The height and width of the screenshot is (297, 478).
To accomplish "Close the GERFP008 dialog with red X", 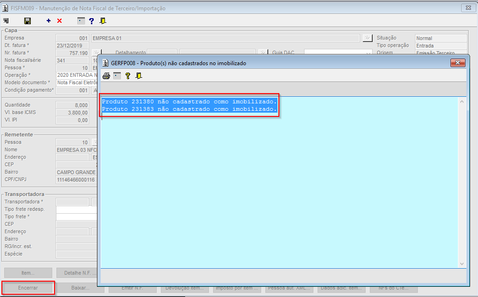I will click(x=457, y=63).
